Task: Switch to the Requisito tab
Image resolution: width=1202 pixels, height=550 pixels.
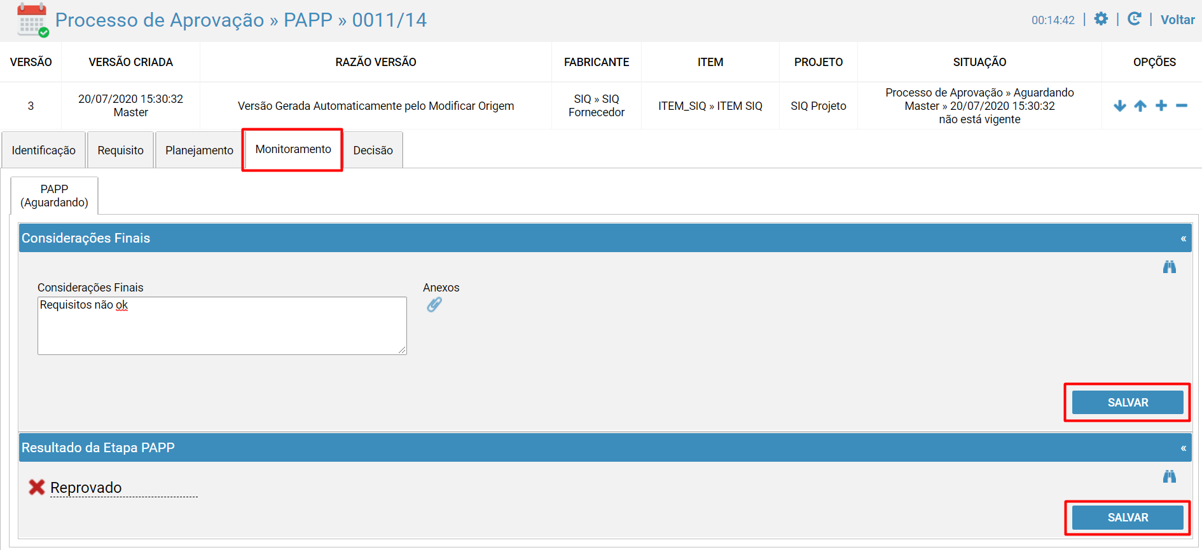Action: 121,150
